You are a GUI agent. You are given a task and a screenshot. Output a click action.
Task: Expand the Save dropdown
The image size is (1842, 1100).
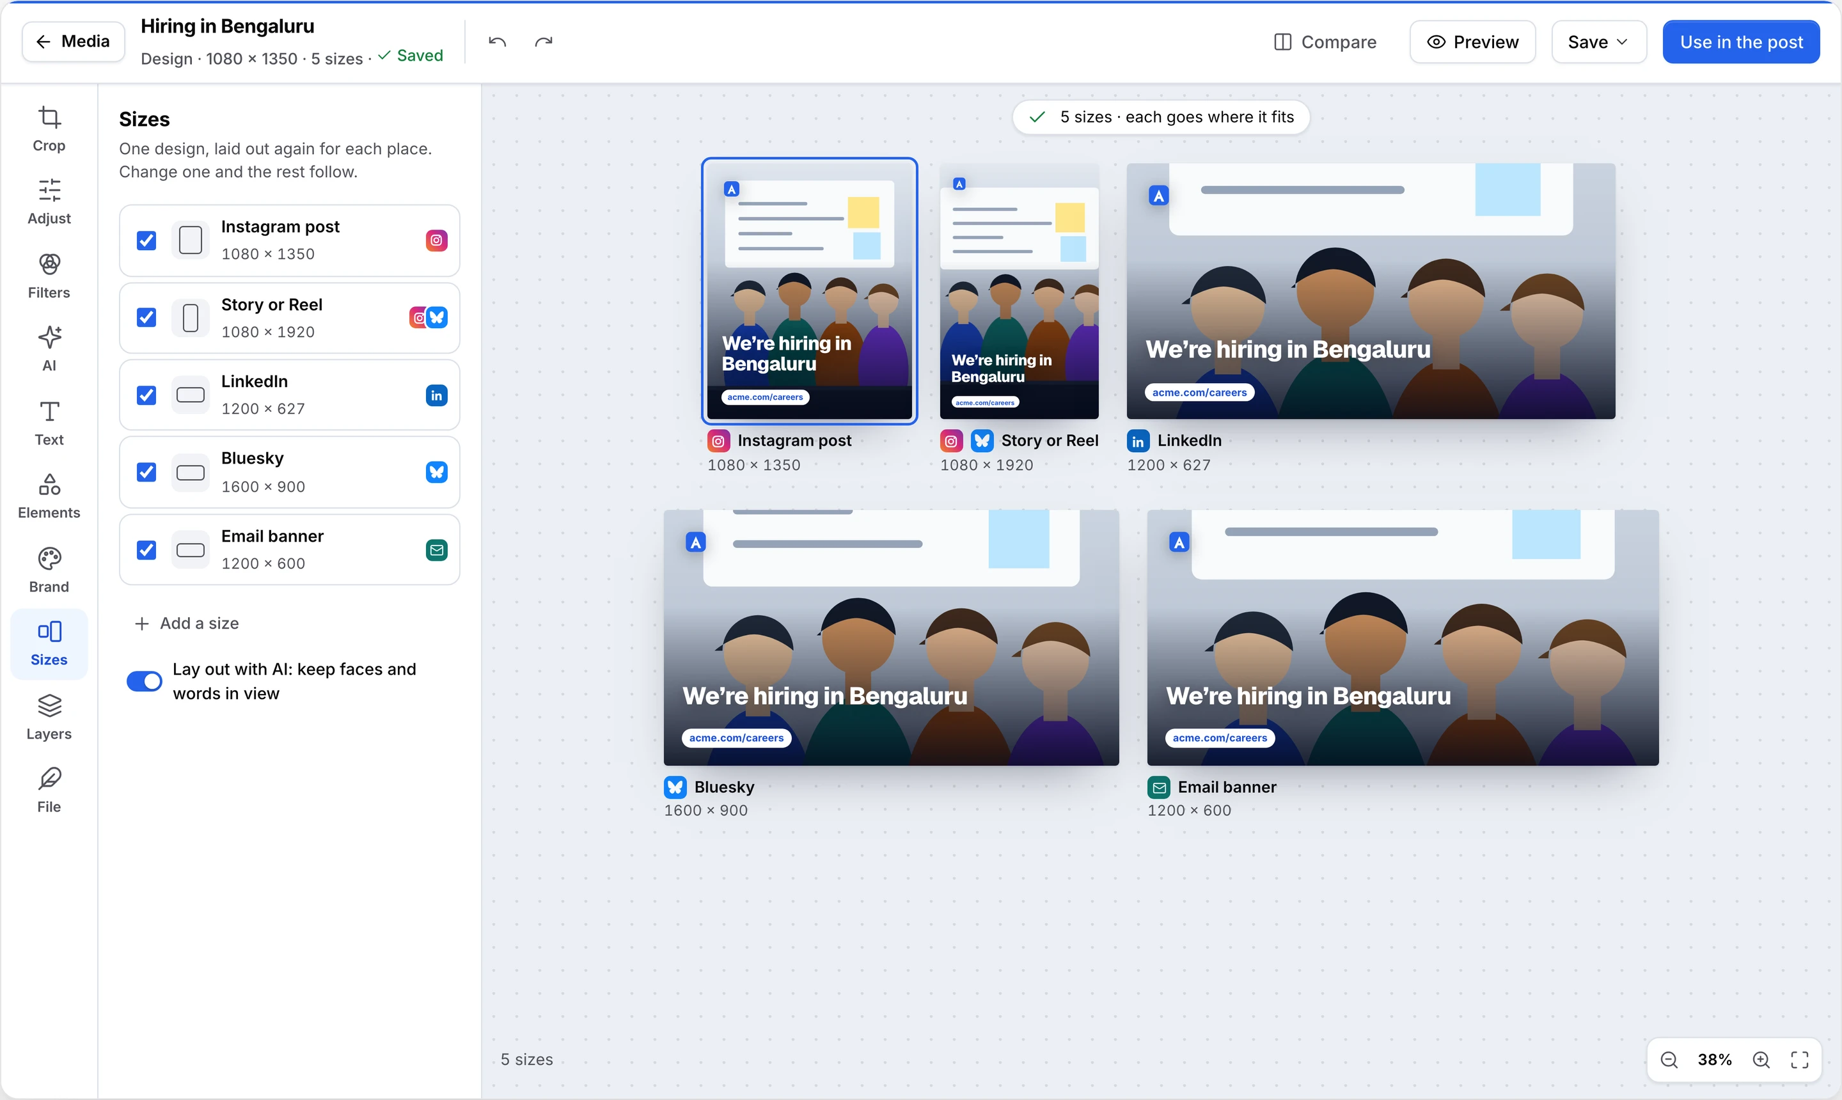pos(1599,42)
